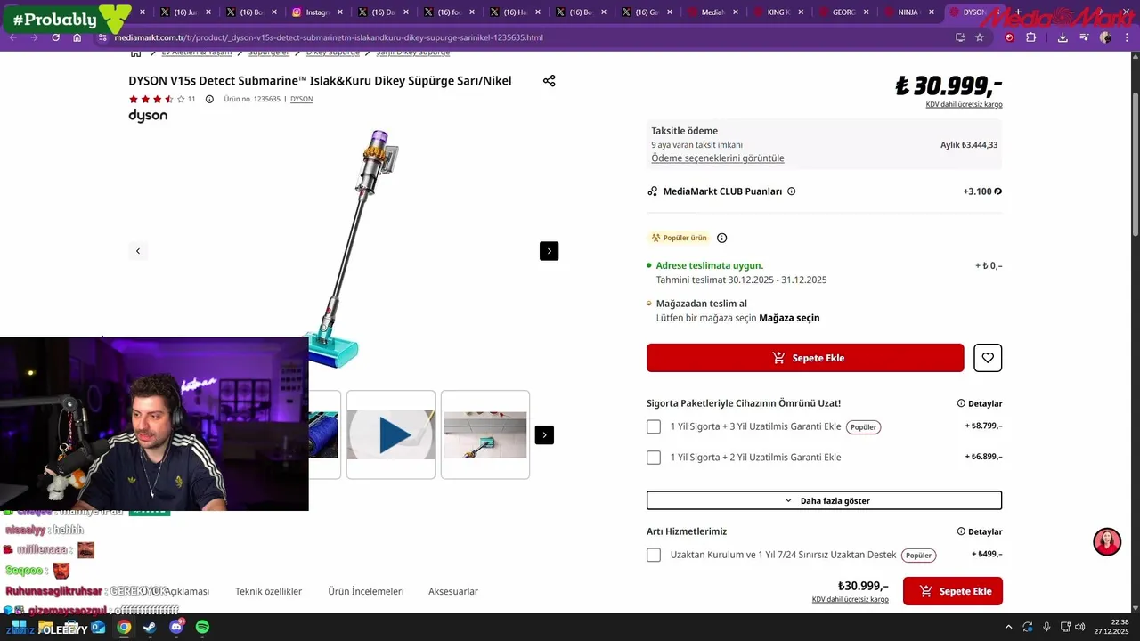Open Ödeme seçeneklerini görüntüle link
This screenshot has height=641, width=1140.
718,158
